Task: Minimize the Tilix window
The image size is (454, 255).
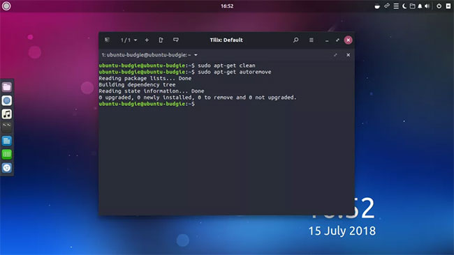Action: coord(327,40)
